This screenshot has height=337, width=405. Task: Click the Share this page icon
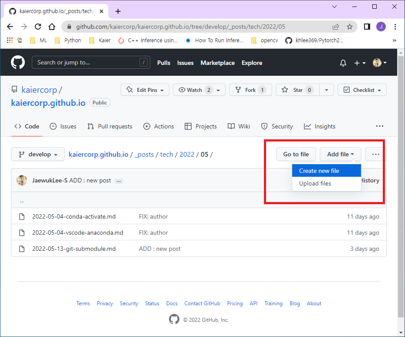pyautogui.click(x=336, y=27)
